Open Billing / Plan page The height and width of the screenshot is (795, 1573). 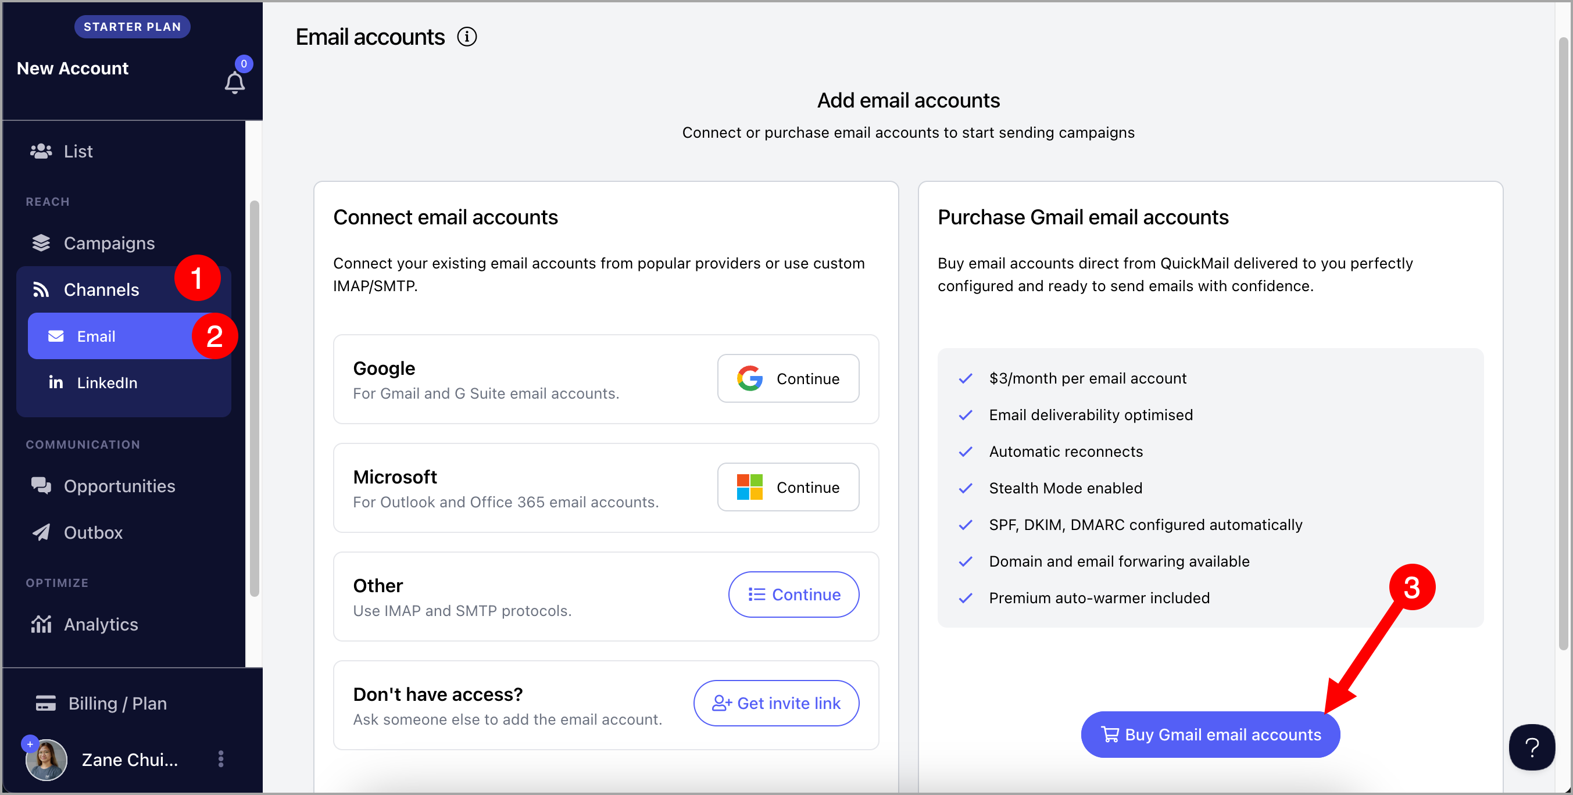click(x=117, y=703)
